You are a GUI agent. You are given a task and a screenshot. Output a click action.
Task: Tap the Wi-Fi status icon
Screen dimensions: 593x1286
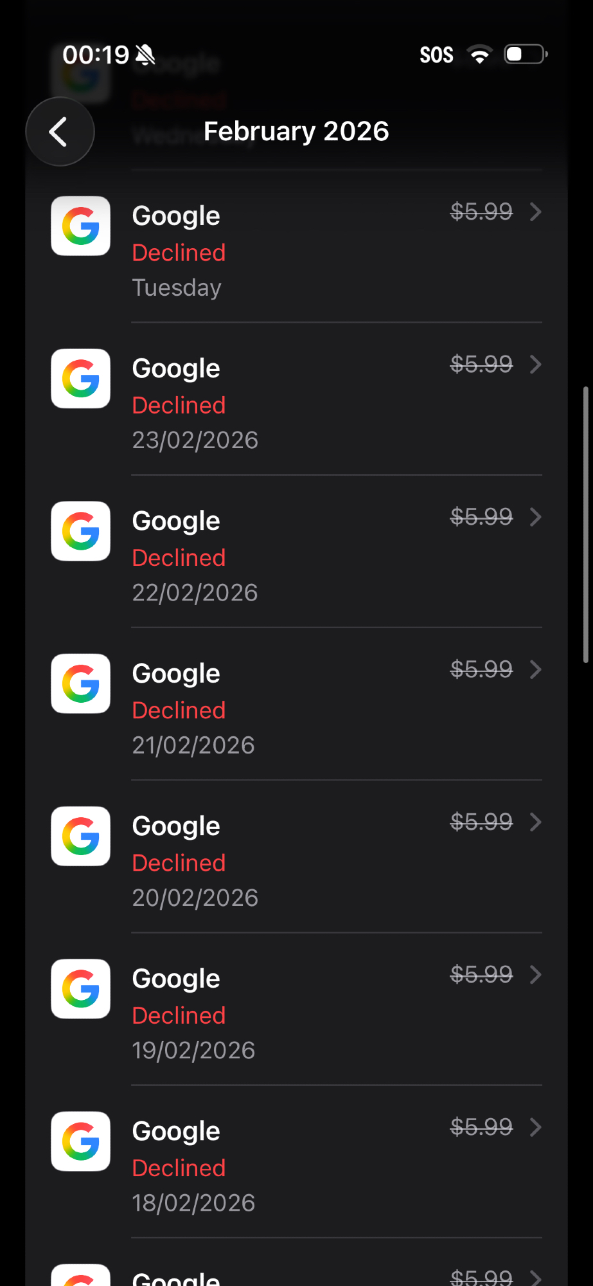pos(479,55)
